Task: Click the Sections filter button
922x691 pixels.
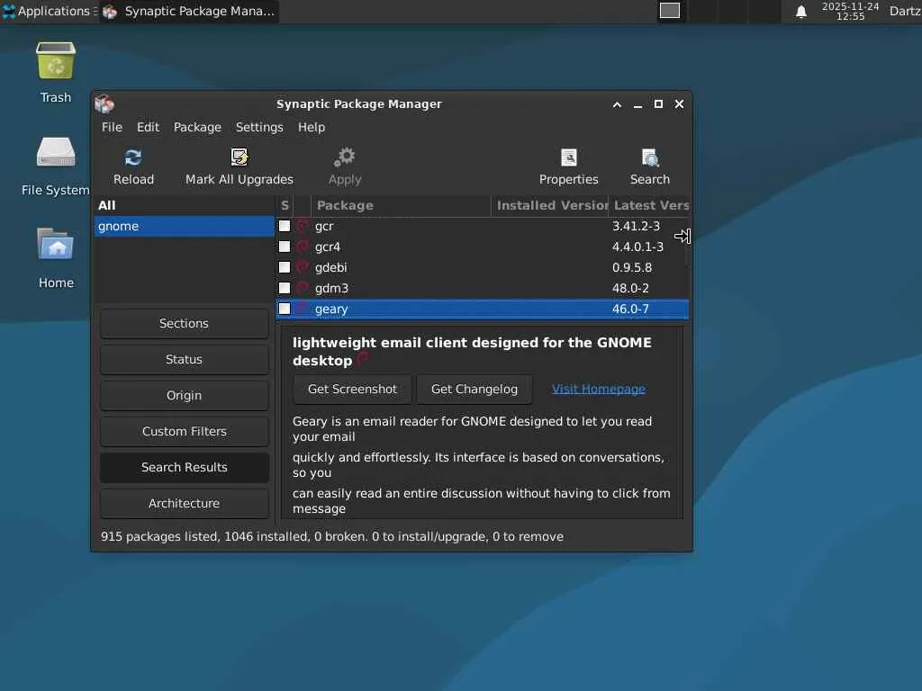Action: pos(184,323)
